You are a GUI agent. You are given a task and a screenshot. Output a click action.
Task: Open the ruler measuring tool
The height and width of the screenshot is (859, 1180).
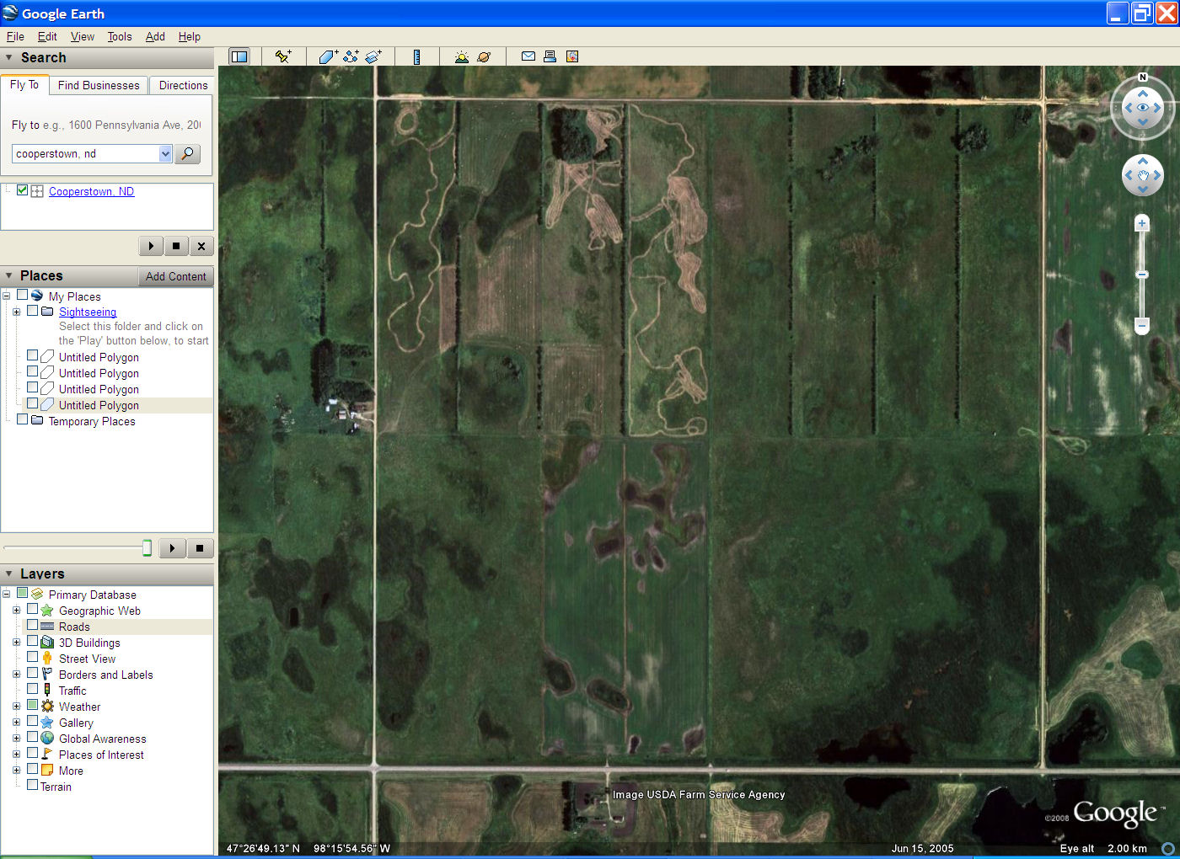(x=416, y=56)
